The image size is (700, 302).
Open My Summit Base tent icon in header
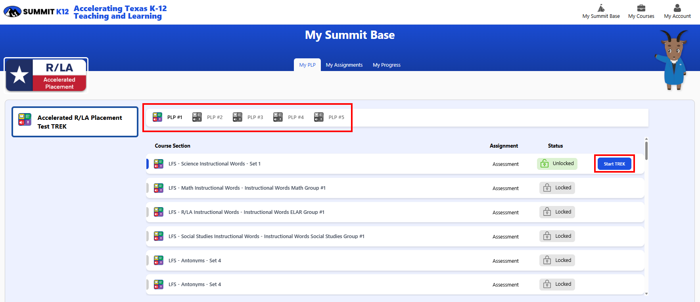tap(601, 8)
